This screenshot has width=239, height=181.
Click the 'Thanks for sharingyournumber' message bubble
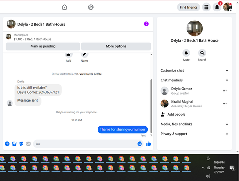(123, 129)
